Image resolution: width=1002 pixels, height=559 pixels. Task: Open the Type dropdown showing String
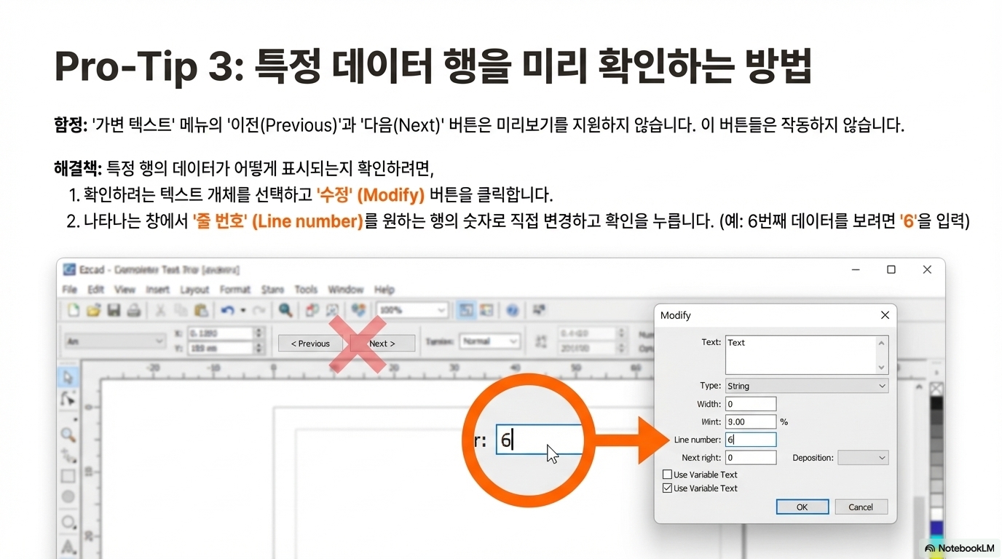tap(807, 386)
